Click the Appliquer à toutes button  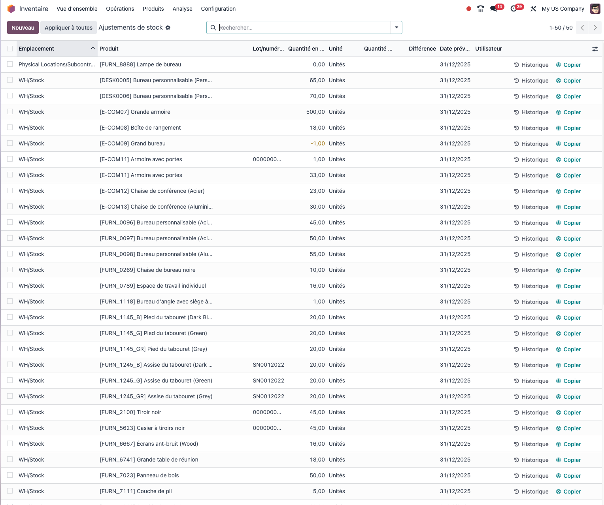coord(68,28)
